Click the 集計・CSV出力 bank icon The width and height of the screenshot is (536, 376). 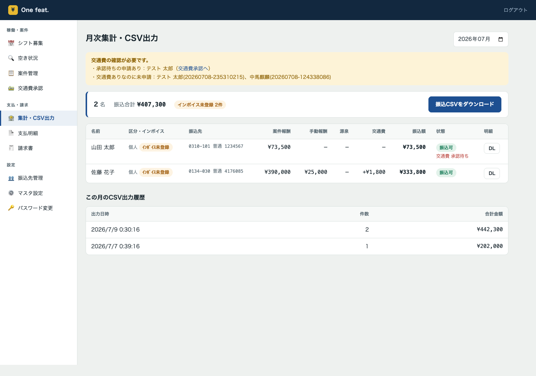(11, 118)
